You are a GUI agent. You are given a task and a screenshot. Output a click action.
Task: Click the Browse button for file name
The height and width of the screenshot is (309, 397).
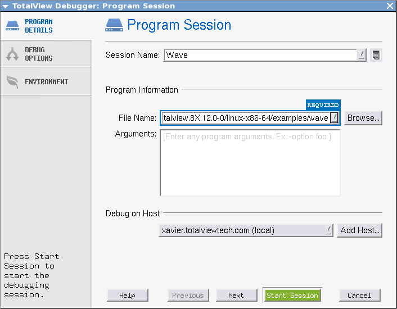pos(363,118)
